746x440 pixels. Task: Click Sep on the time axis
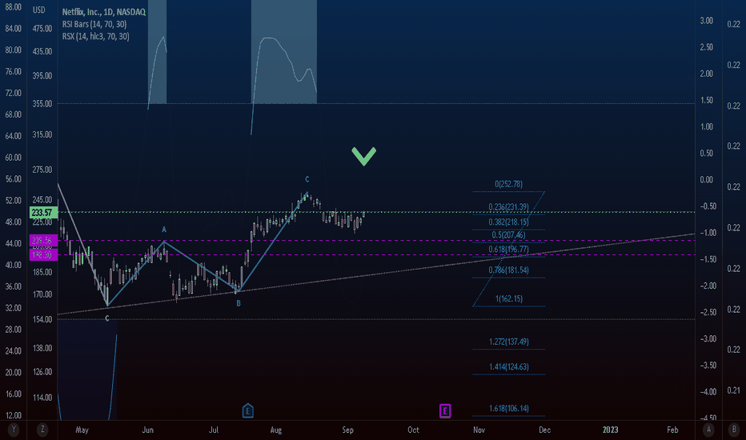click(347, 430)
